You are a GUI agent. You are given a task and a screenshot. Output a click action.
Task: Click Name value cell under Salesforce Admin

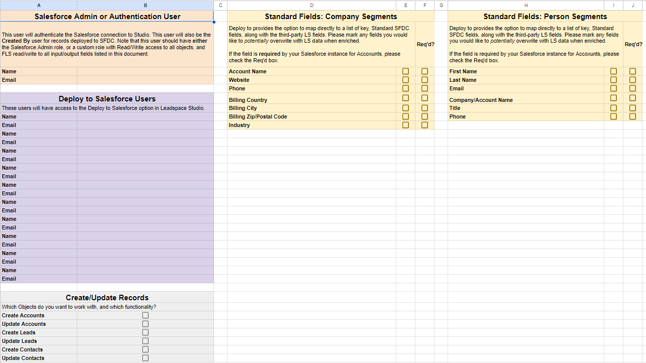tap(145, 71)
